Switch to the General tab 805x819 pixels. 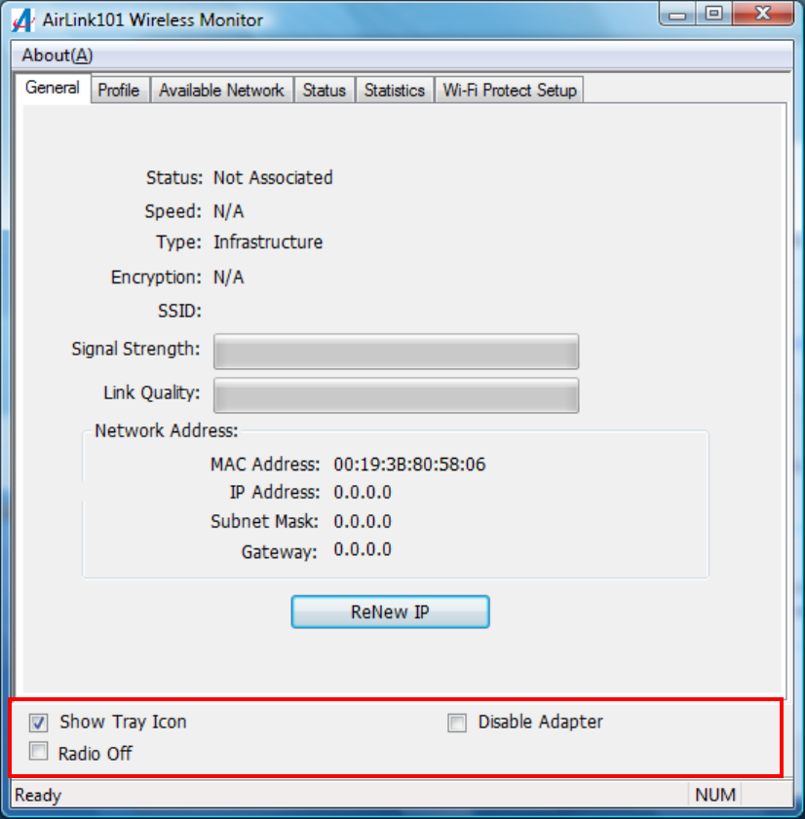(x=53, y=88)
